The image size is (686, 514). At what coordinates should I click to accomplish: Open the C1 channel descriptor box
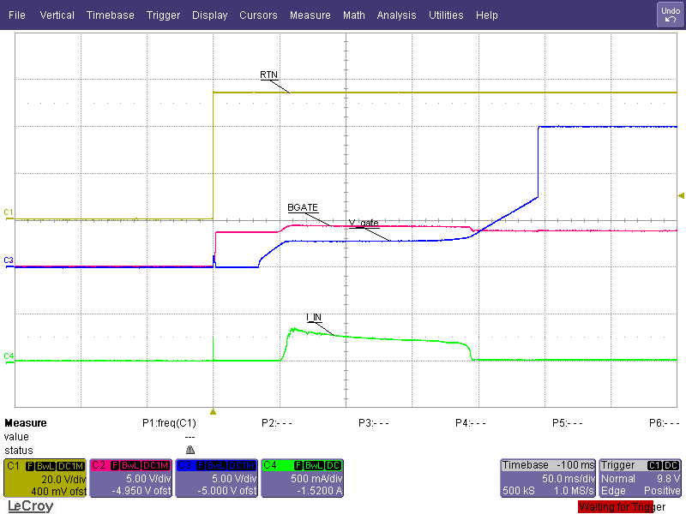(x=45, y=478)
